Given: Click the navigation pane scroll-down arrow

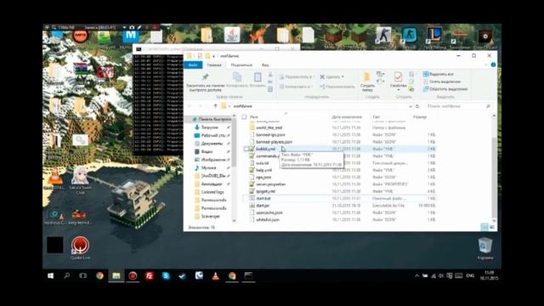Looking at the screenshot, I should (235, 221).
